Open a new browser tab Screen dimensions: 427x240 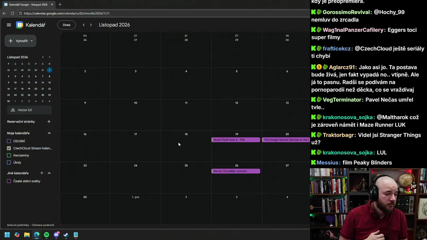click(x=60, y=5)
